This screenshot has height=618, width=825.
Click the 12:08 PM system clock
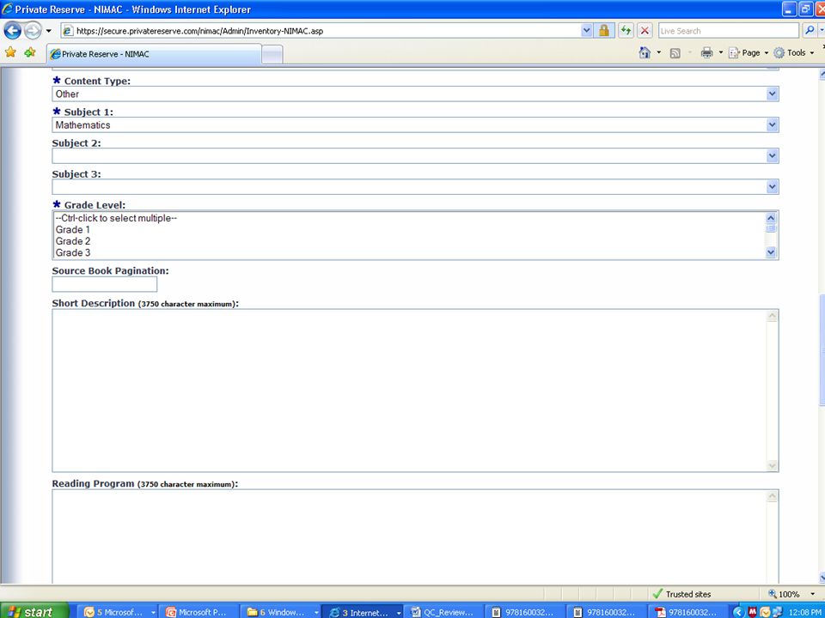[805, 612]
